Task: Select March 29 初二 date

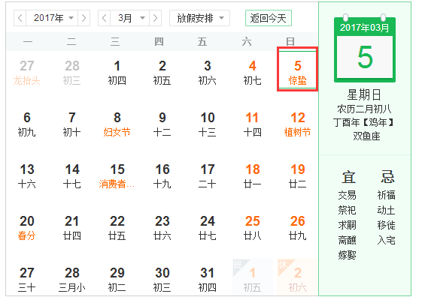Action: tap(117, 280)
